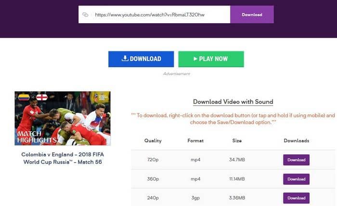Click the Quality column header
Screen dimensions: 337x206
coord(153,141)
